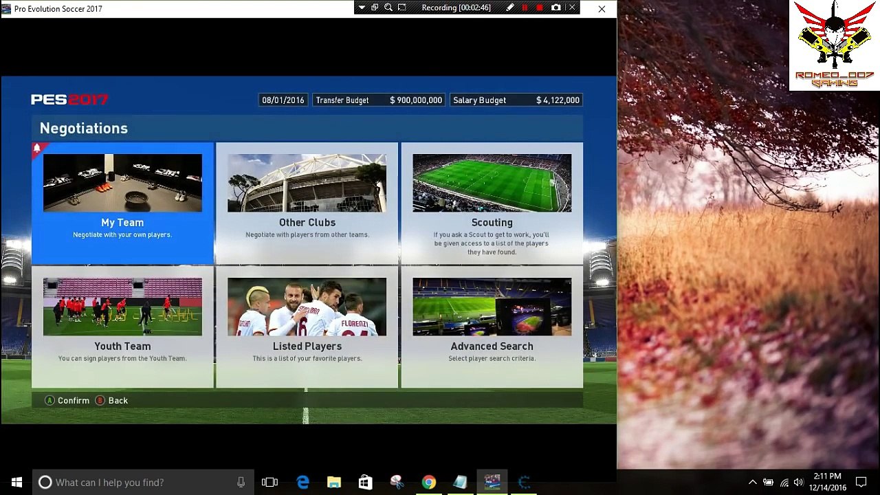
Task: Click the Scouting description paragraph
Action: (x=492, y=243)
